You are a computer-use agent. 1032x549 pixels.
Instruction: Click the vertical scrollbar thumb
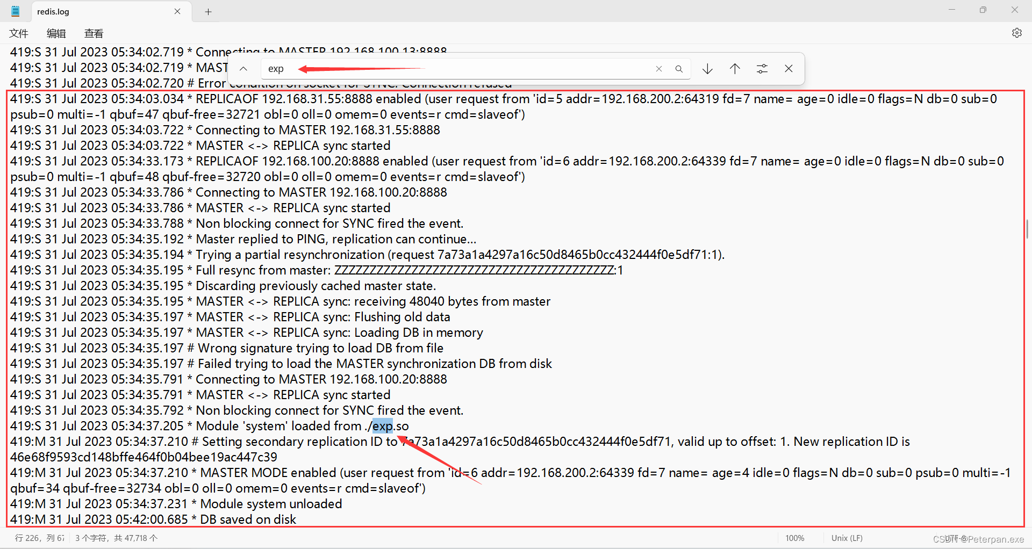coord(1028,229)
